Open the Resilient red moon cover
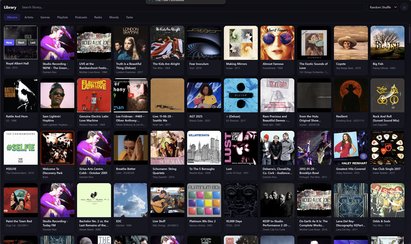Image resolution: width=411 pixels, height=244 pixels. [x=351, y=95]
